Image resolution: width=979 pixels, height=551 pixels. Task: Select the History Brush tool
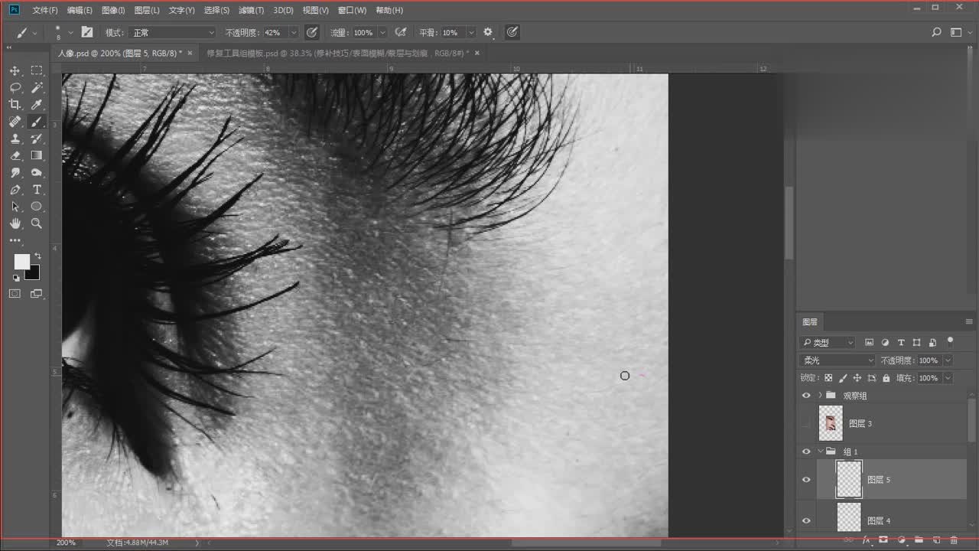36,139
